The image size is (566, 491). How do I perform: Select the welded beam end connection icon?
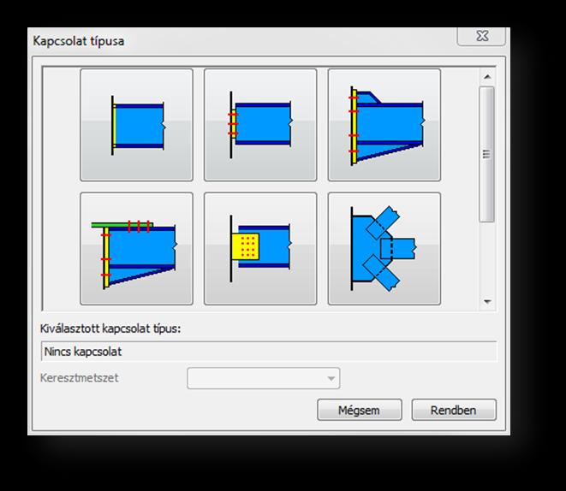pos(136,125)
